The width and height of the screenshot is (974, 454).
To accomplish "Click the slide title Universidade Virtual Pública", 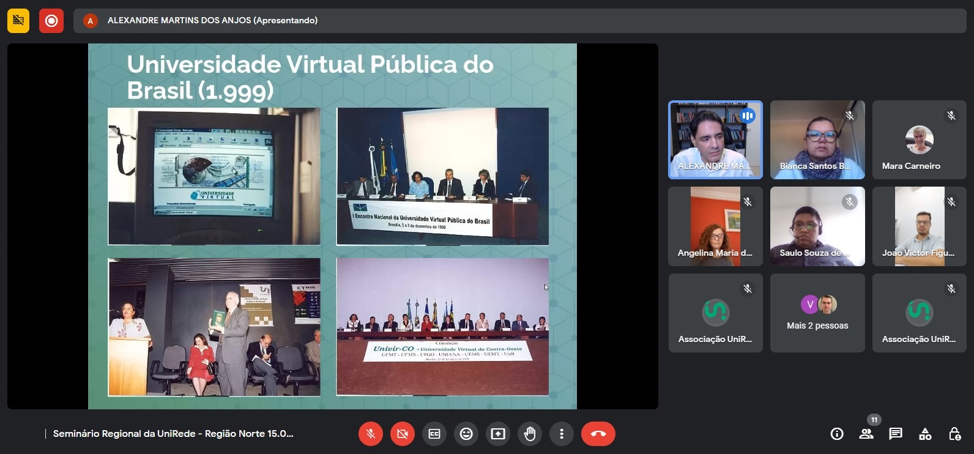I will (310, 77).
